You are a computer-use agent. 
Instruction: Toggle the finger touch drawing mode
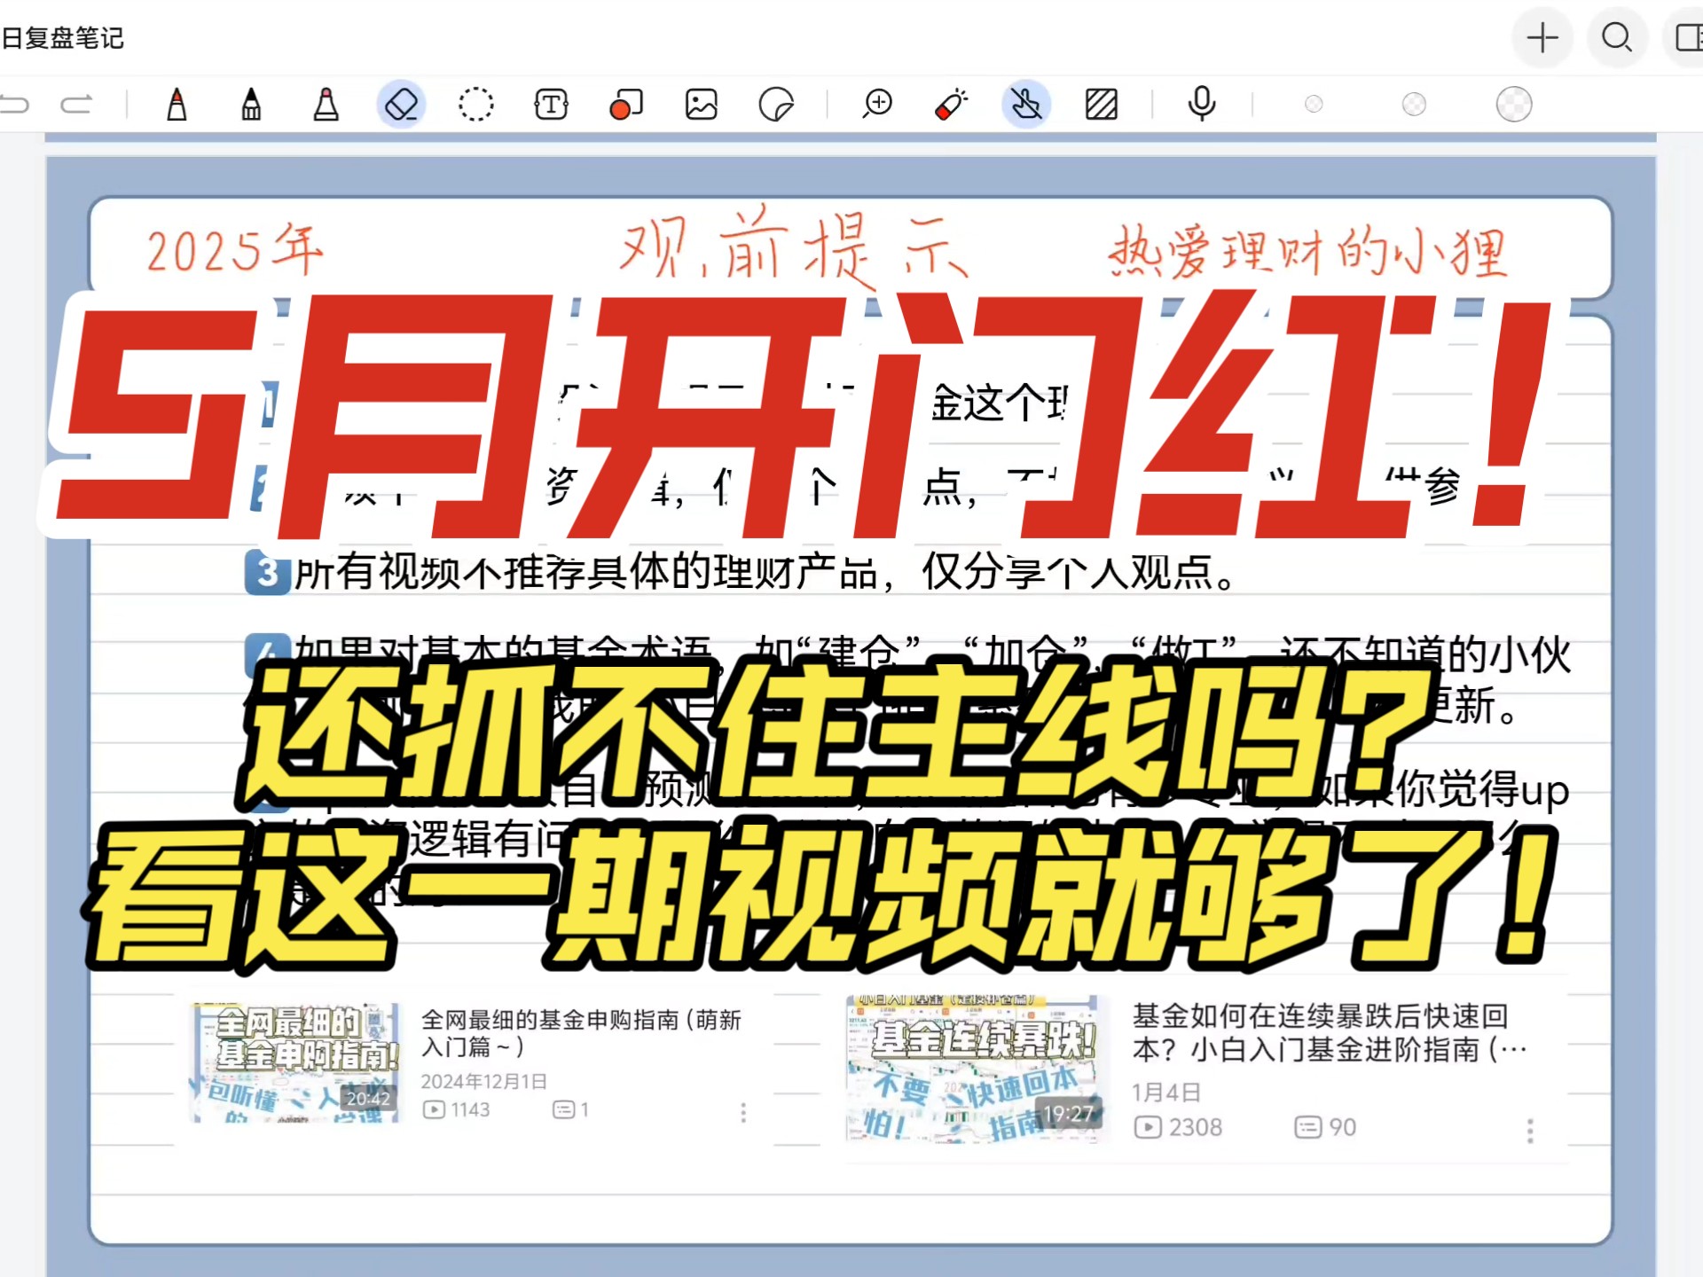[x=1026, y=105]
